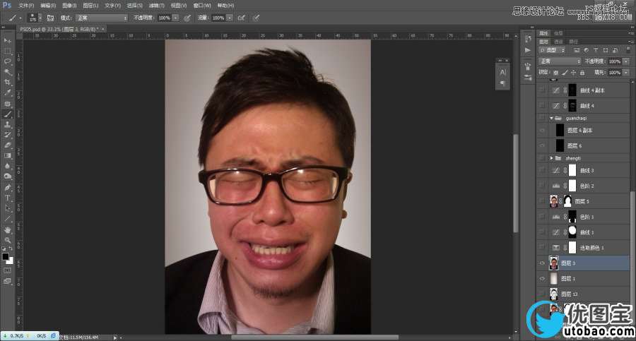636x341 pixels.
Task: Open the 文件(F) menu
Action: pyautogui.click(x=26, y=5)
